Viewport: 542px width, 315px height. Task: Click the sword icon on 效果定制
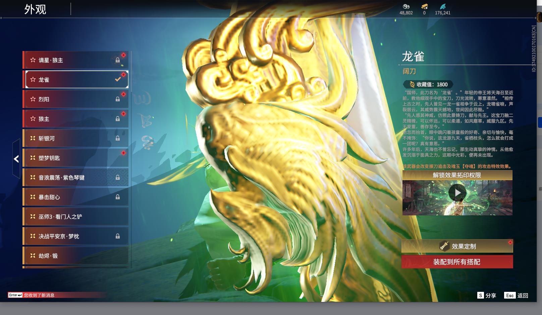click(x=444, y=246)
